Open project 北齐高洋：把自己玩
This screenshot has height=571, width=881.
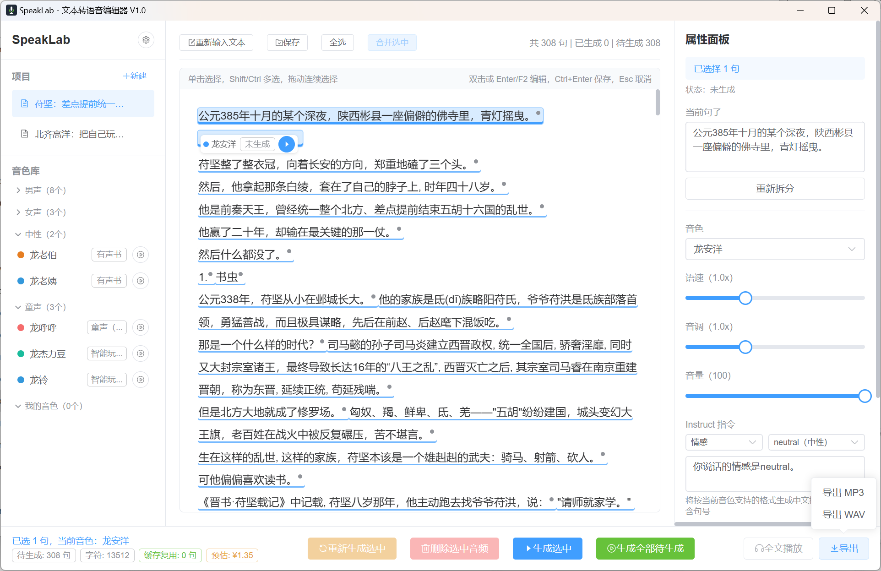(83, 134)
